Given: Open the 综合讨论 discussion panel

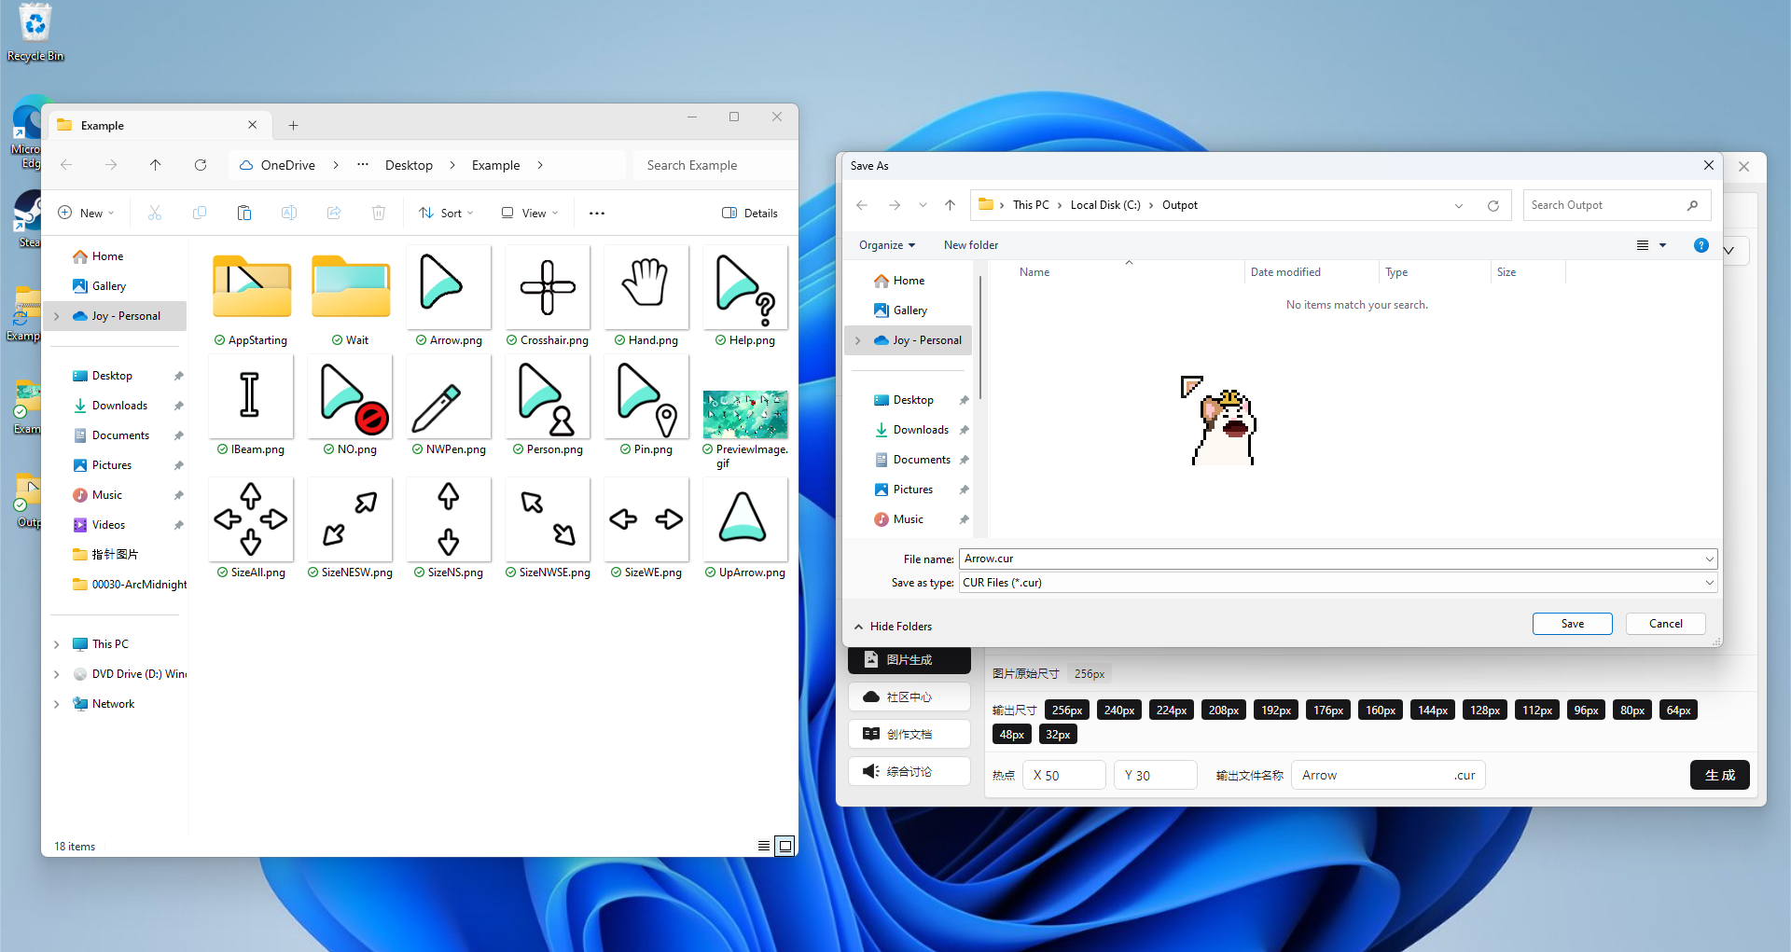Looking at the screenshot, I should tap(909, 770).
